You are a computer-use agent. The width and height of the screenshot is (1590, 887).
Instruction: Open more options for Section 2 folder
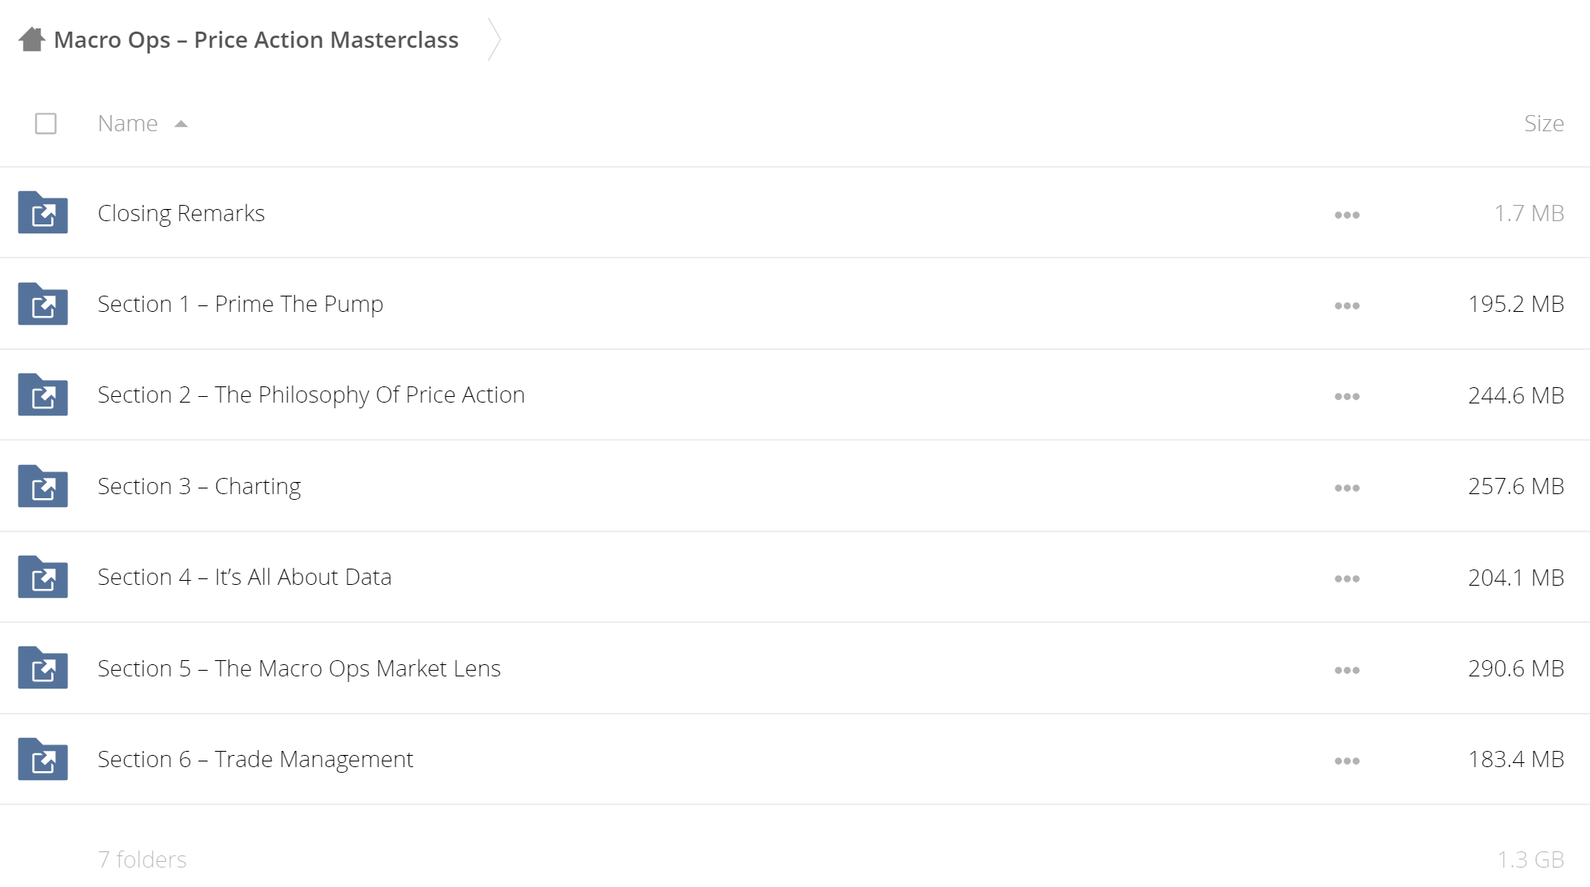pyautogui.click(x=1347, y=396)
